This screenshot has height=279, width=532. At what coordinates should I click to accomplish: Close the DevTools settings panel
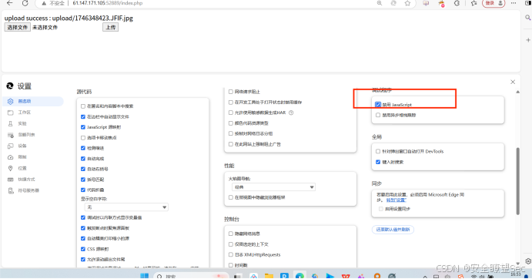[x=513, y=82]
